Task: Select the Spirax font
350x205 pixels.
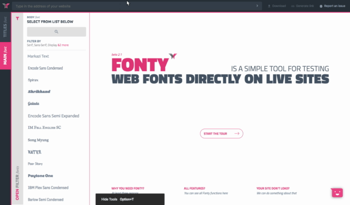Action: (x=33, y=80)
